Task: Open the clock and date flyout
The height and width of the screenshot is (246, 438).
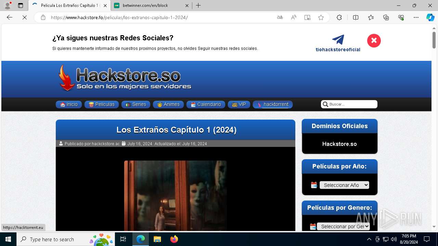Action: (x=409, y=239)
